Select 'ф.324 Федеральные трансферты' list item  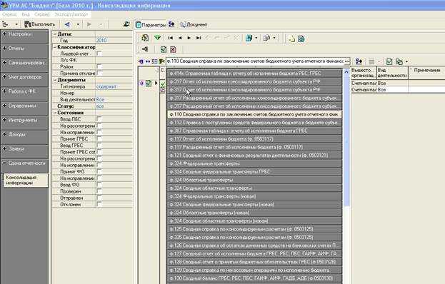[254, 163]
